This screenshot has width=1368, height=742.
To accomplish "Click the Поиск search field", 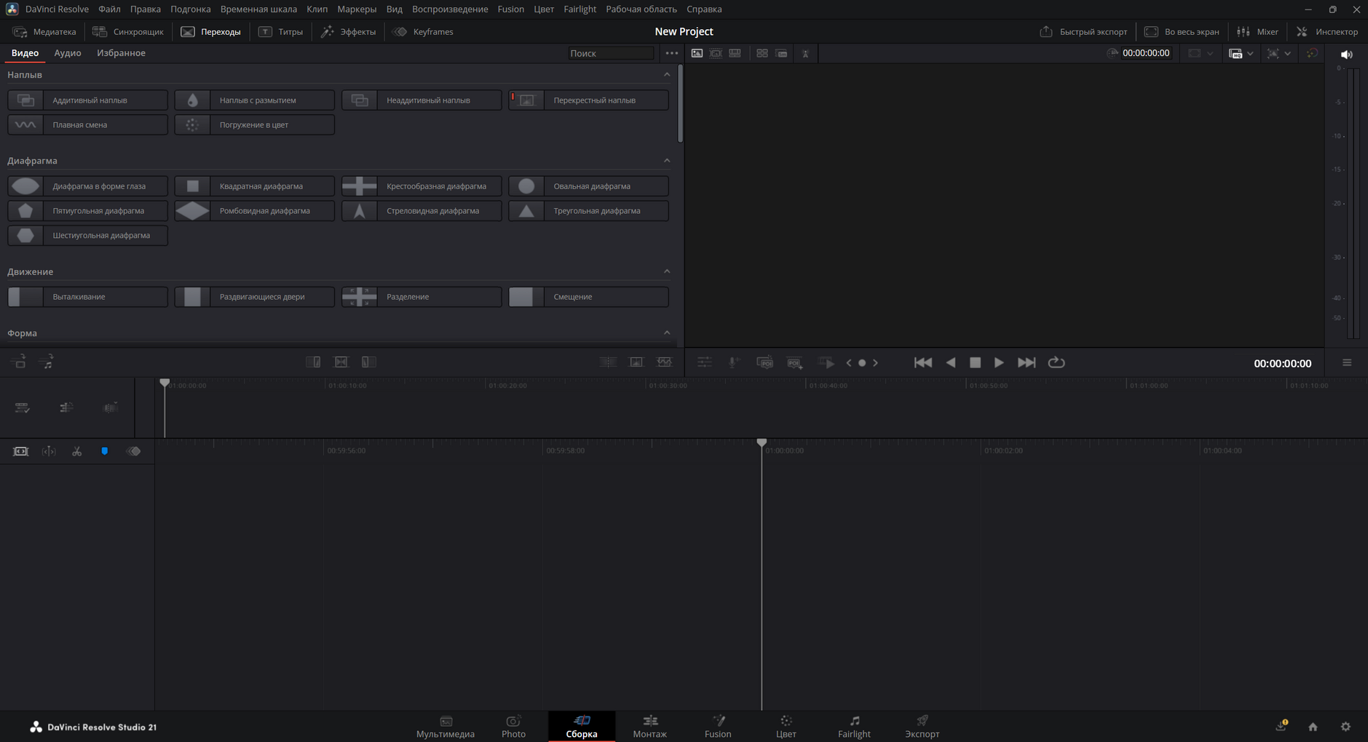I will coord(610,53).
